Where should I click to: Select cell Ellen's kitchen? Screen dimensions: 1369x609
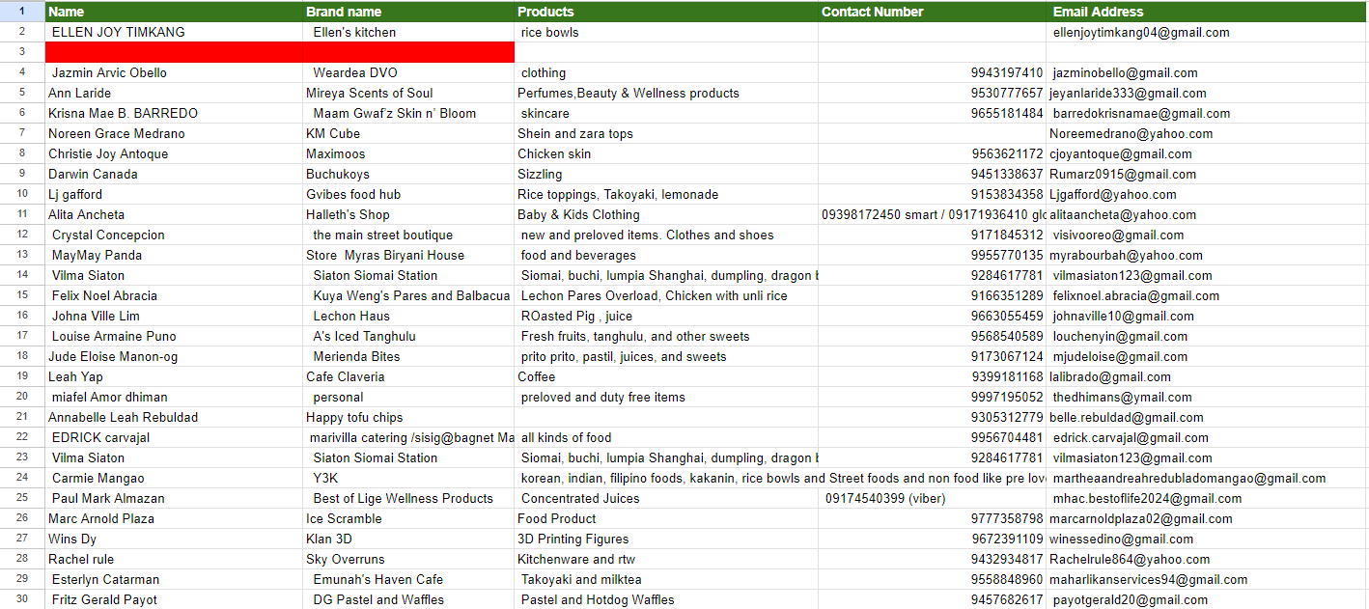pyautogui.click(x=408, y=32)
